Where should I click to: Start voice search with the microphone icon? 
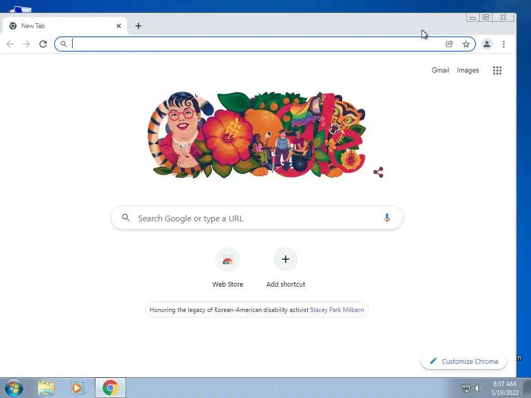point(387,218)
